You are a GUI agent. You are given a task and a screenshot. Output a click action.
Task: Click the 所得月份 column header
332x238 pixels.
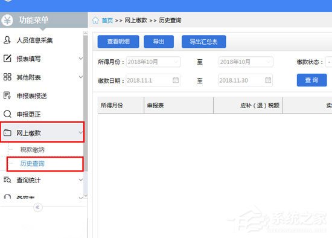121,105
